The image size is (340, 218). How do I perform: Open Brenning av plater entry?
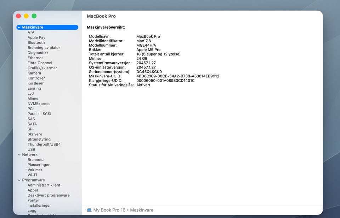pos(44,48)
